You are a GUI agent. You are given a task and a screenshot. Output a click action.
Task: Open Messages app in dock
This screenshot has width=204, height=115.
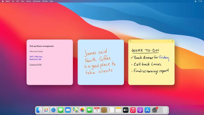[61, 110]
